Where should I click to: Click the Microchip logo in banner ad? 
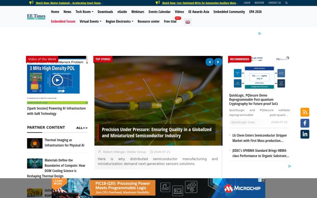(242, 188)
